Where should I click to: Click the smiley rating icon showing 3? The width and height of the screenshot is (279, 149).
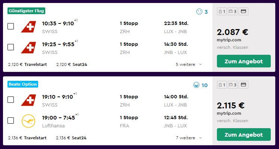[199, 12]
